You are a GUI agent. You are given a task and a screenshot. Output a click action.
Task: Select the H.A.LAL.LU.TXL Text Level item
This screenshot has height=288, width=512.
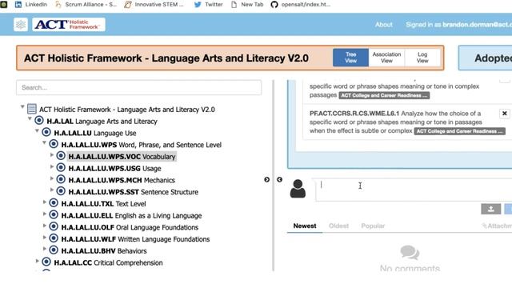pos(103,204)
